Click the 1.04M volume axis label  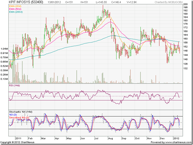tap(4, 49)
